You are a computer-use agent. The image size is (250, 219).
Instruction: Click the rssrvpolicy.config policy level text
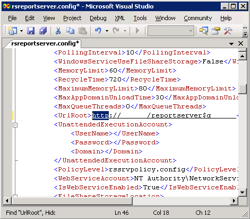pos(147,169)
